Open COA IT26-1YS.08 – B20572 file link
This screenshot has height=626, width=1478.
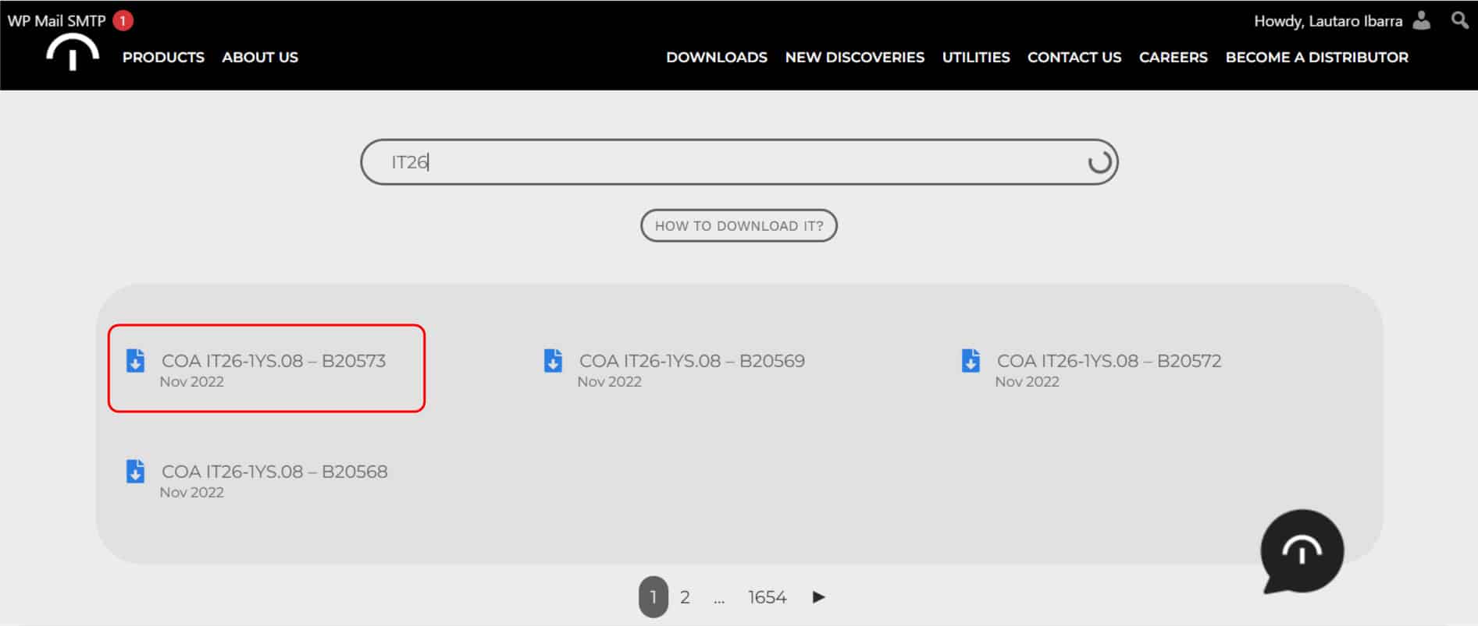click(1108, 361)
